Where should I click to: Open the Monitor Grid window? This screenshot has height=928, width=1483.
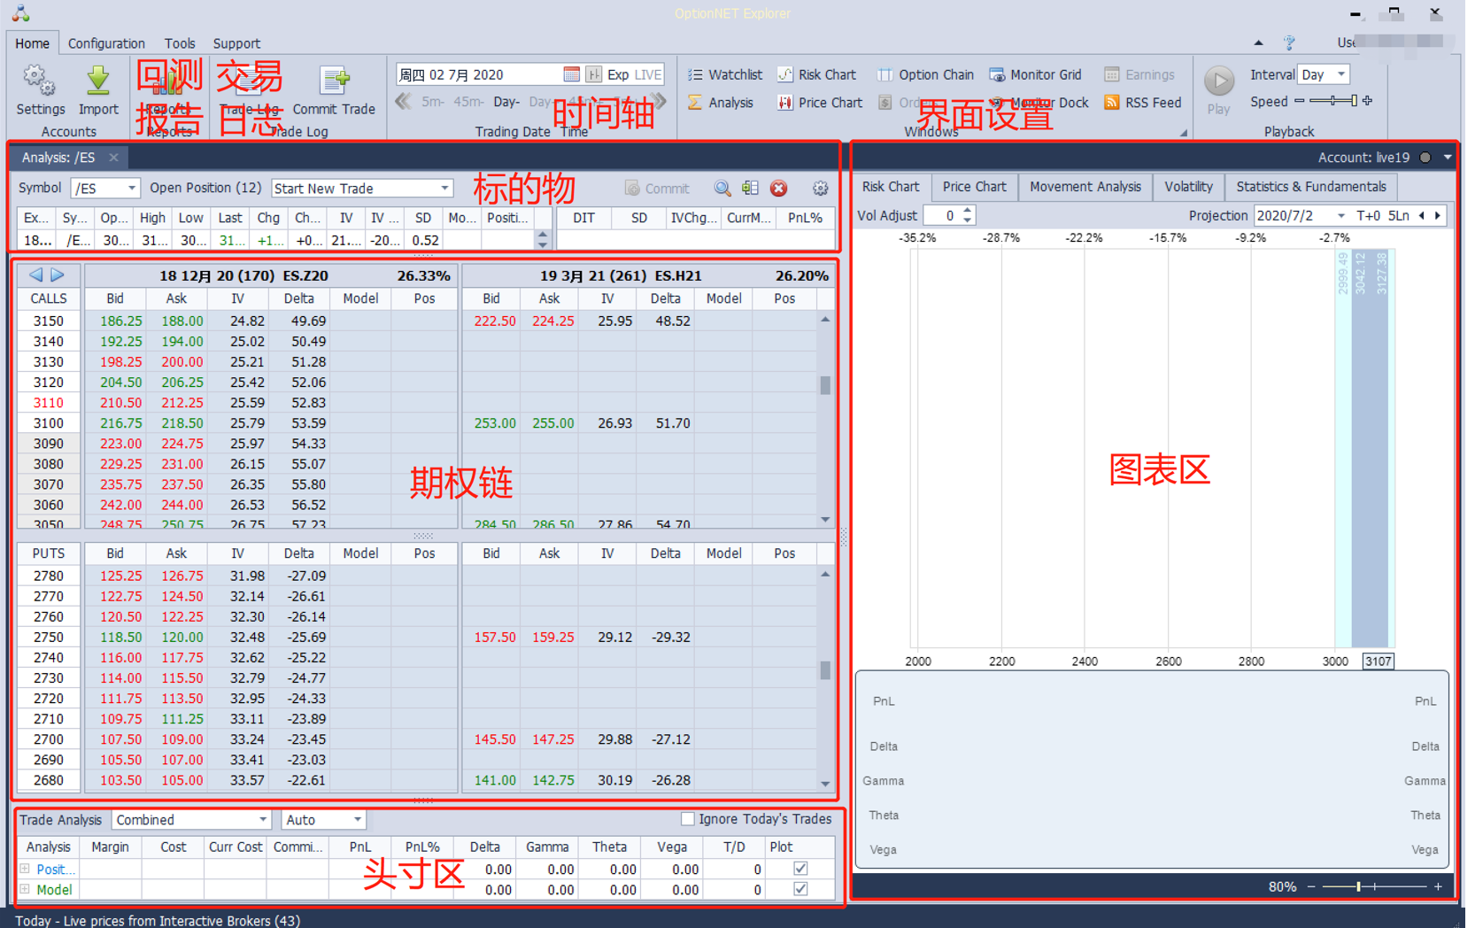click(x=1035, y=74)
